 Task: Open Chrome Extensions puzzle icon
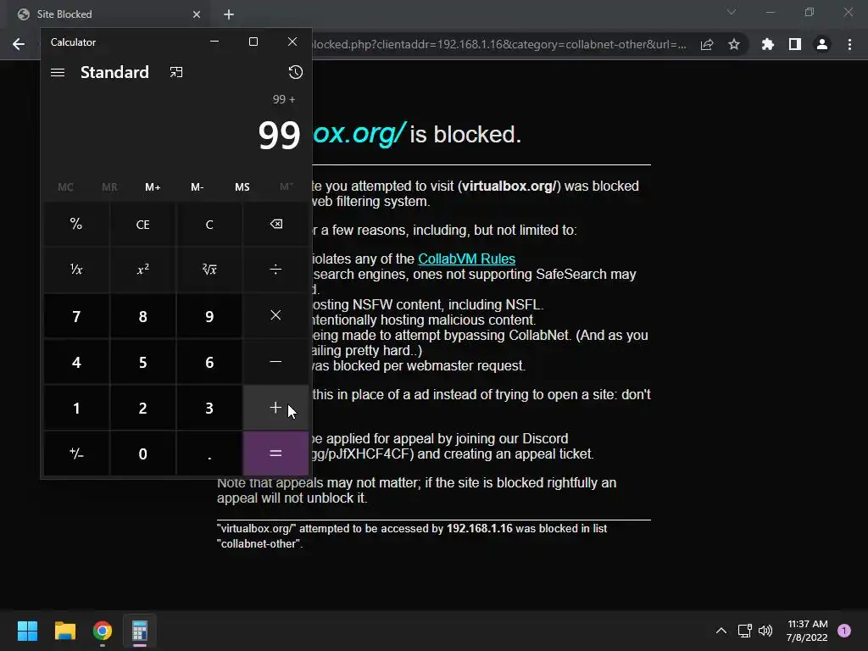[768, 44]
